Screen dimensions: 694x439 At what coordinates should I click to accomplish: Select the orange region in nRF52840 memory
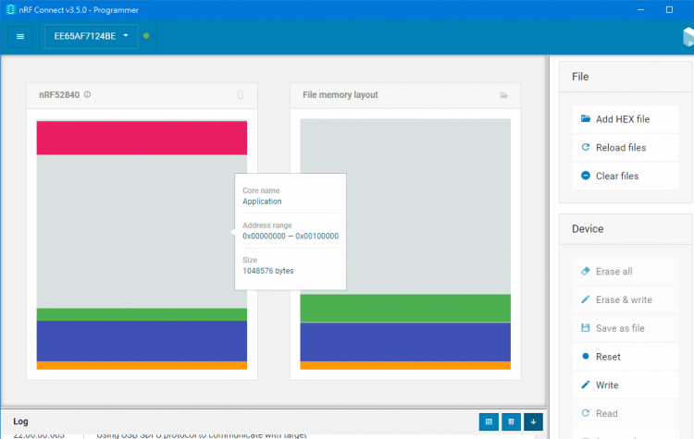142,366
